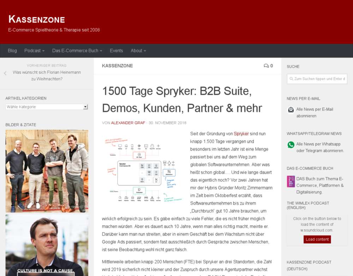Open the Alexander Graf author link
353x276 pixels.
coord(128,123)
